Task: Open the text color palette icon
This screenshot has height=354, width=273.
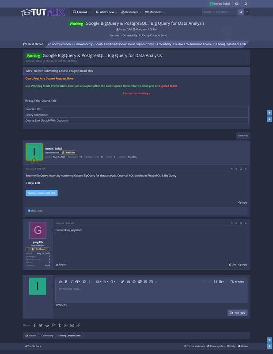Action: coord(84,281)
